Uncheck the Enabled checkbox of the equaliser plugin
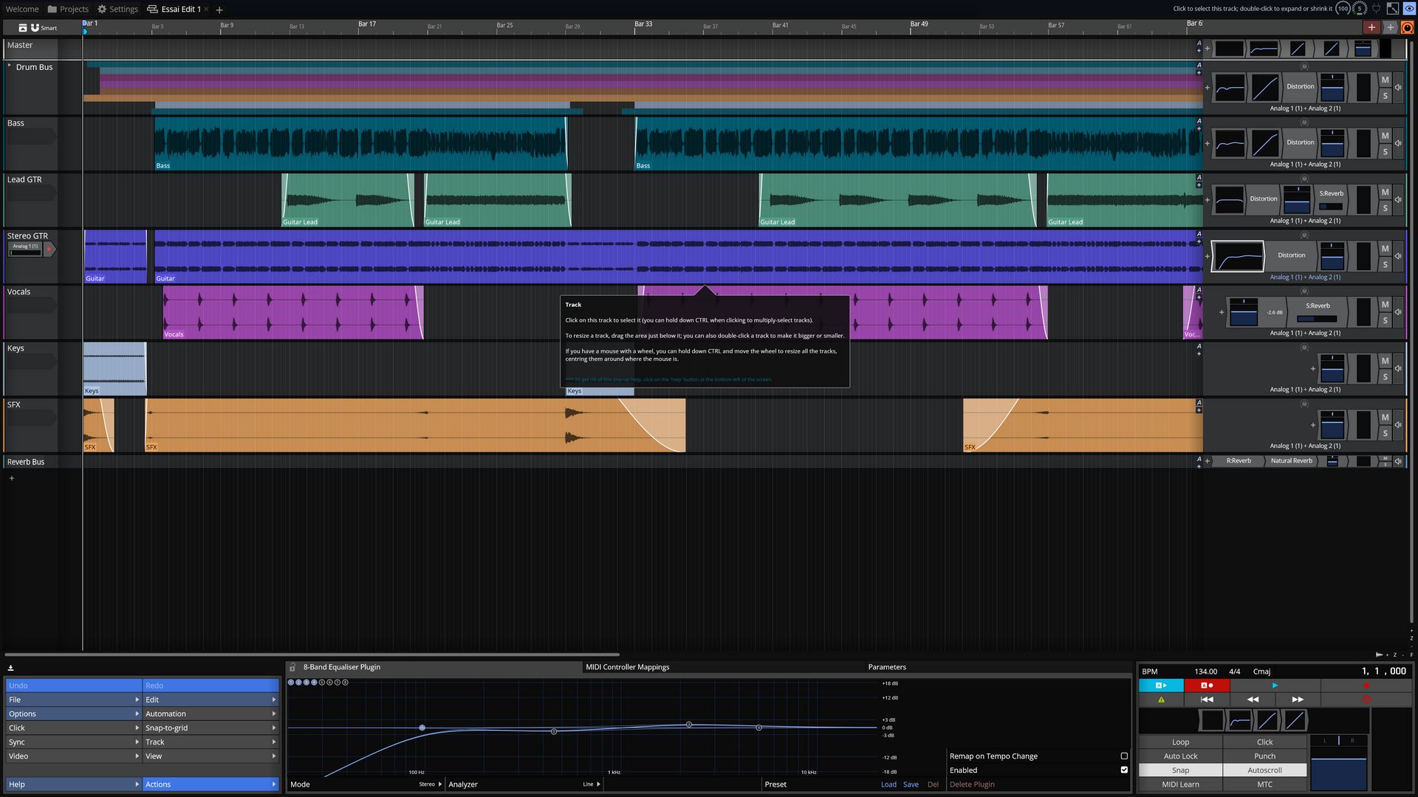This screenshot has width=1418, height=797. tap(1125, 770)
